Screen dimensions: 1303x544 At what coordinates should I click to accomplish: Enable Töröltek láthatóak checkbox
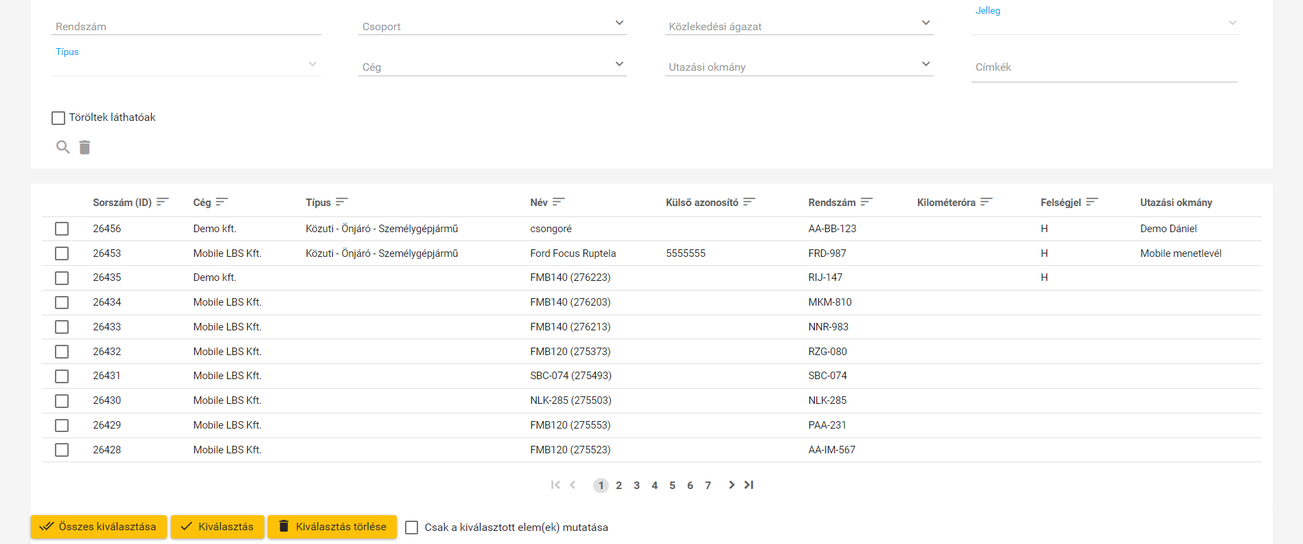pyautogui.click(x=58, y=118)
